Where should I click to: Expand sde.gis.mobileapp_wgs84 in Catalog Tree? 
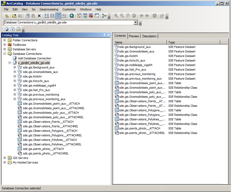[15, 85]
